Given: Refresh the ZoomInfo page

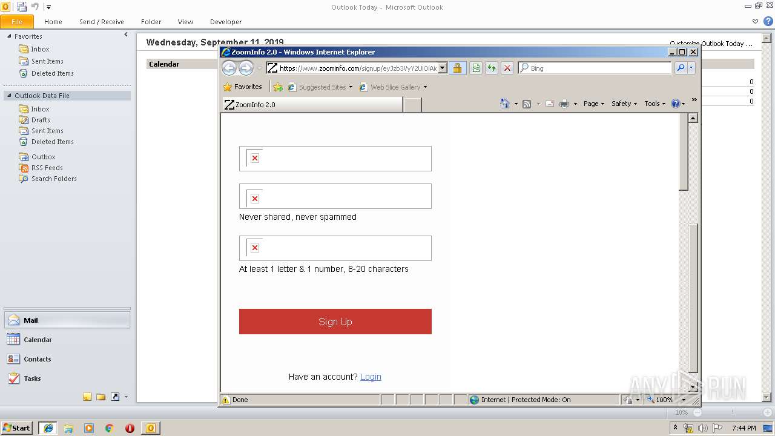Looking at the screenshot, I should tap(492, 68).
